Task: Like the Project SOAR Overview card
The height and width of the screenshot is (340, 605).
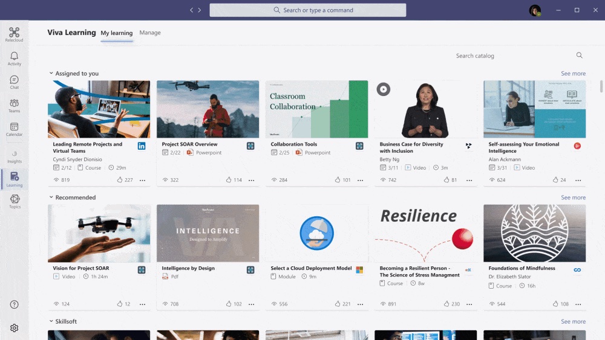Action: click(229, 180)
